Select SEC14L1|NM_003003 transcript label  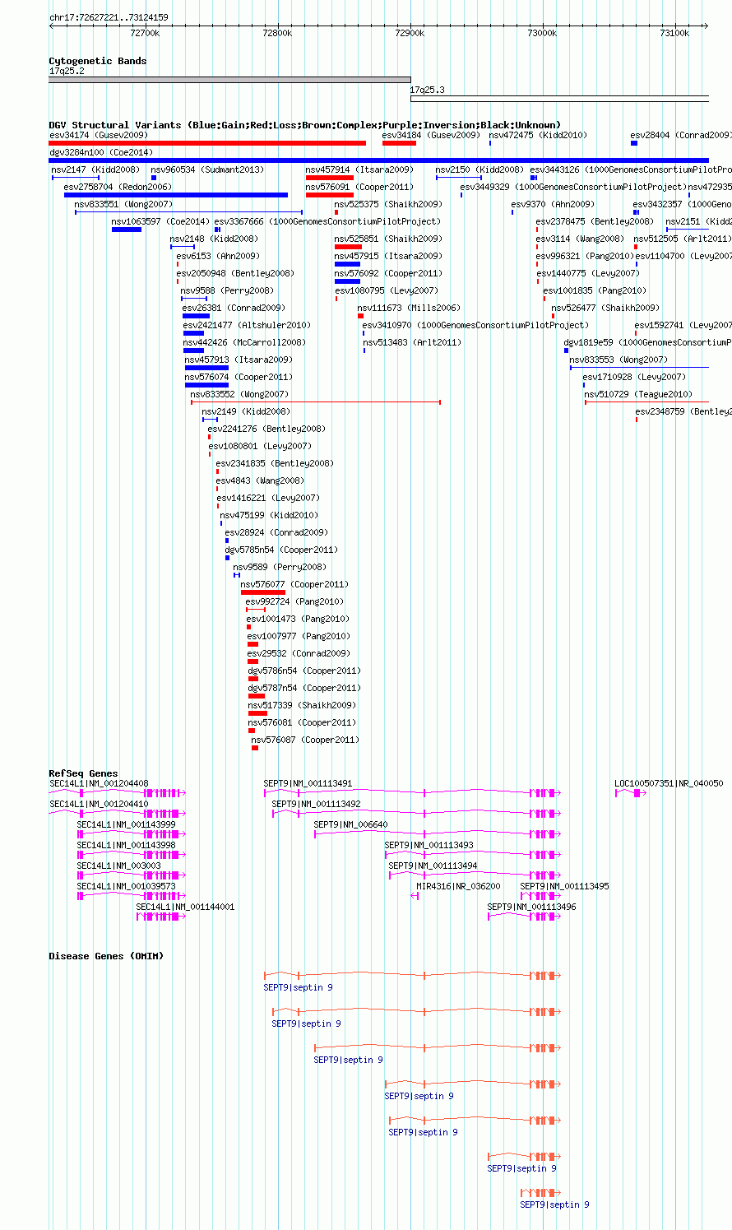(x=118, y=866)
